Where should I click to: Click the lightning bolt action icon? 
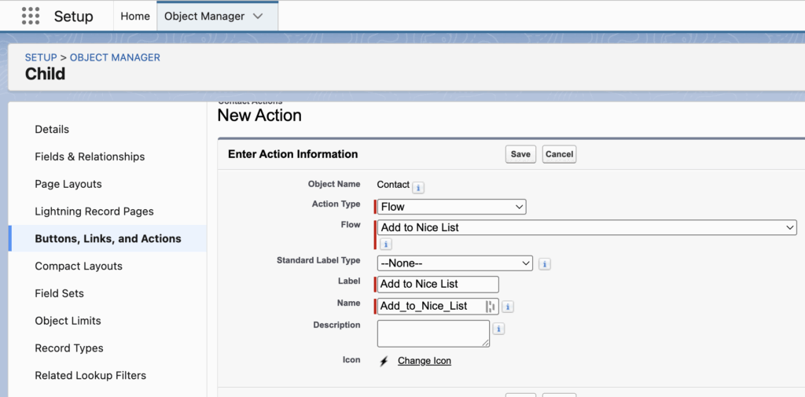(384, 361)
